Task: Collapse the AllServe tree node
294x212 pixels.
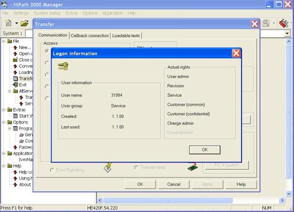Action: click(9, 91)
